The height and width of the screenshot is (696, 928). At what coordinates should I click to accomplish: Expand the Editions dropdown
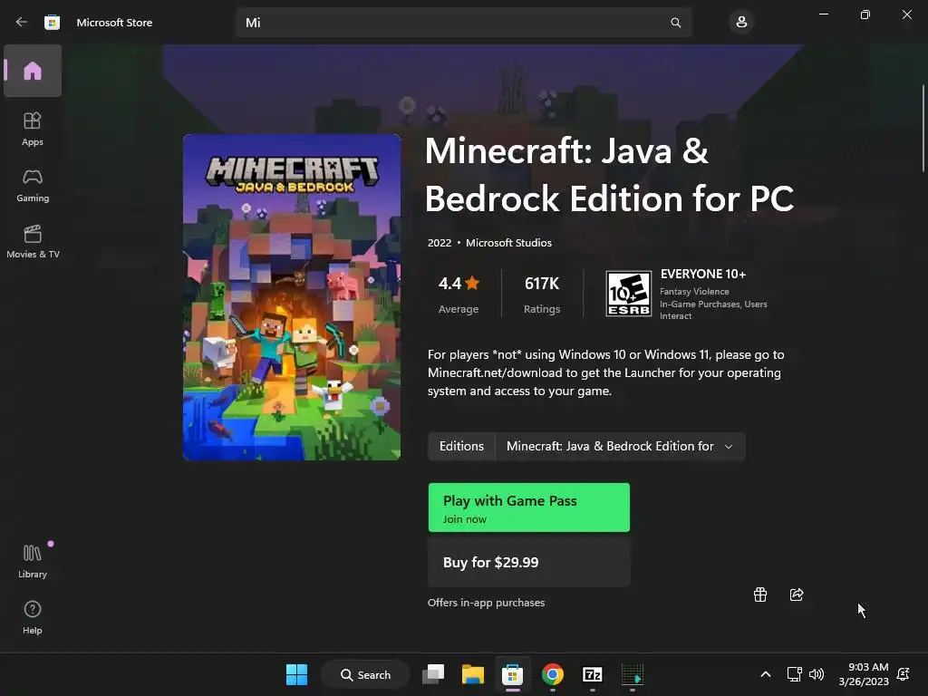click(620, 446)
